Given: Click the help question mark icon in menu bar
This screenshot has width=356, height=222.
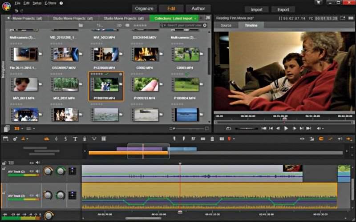Looking at the screenshot, I should click(x=61, y=3).
